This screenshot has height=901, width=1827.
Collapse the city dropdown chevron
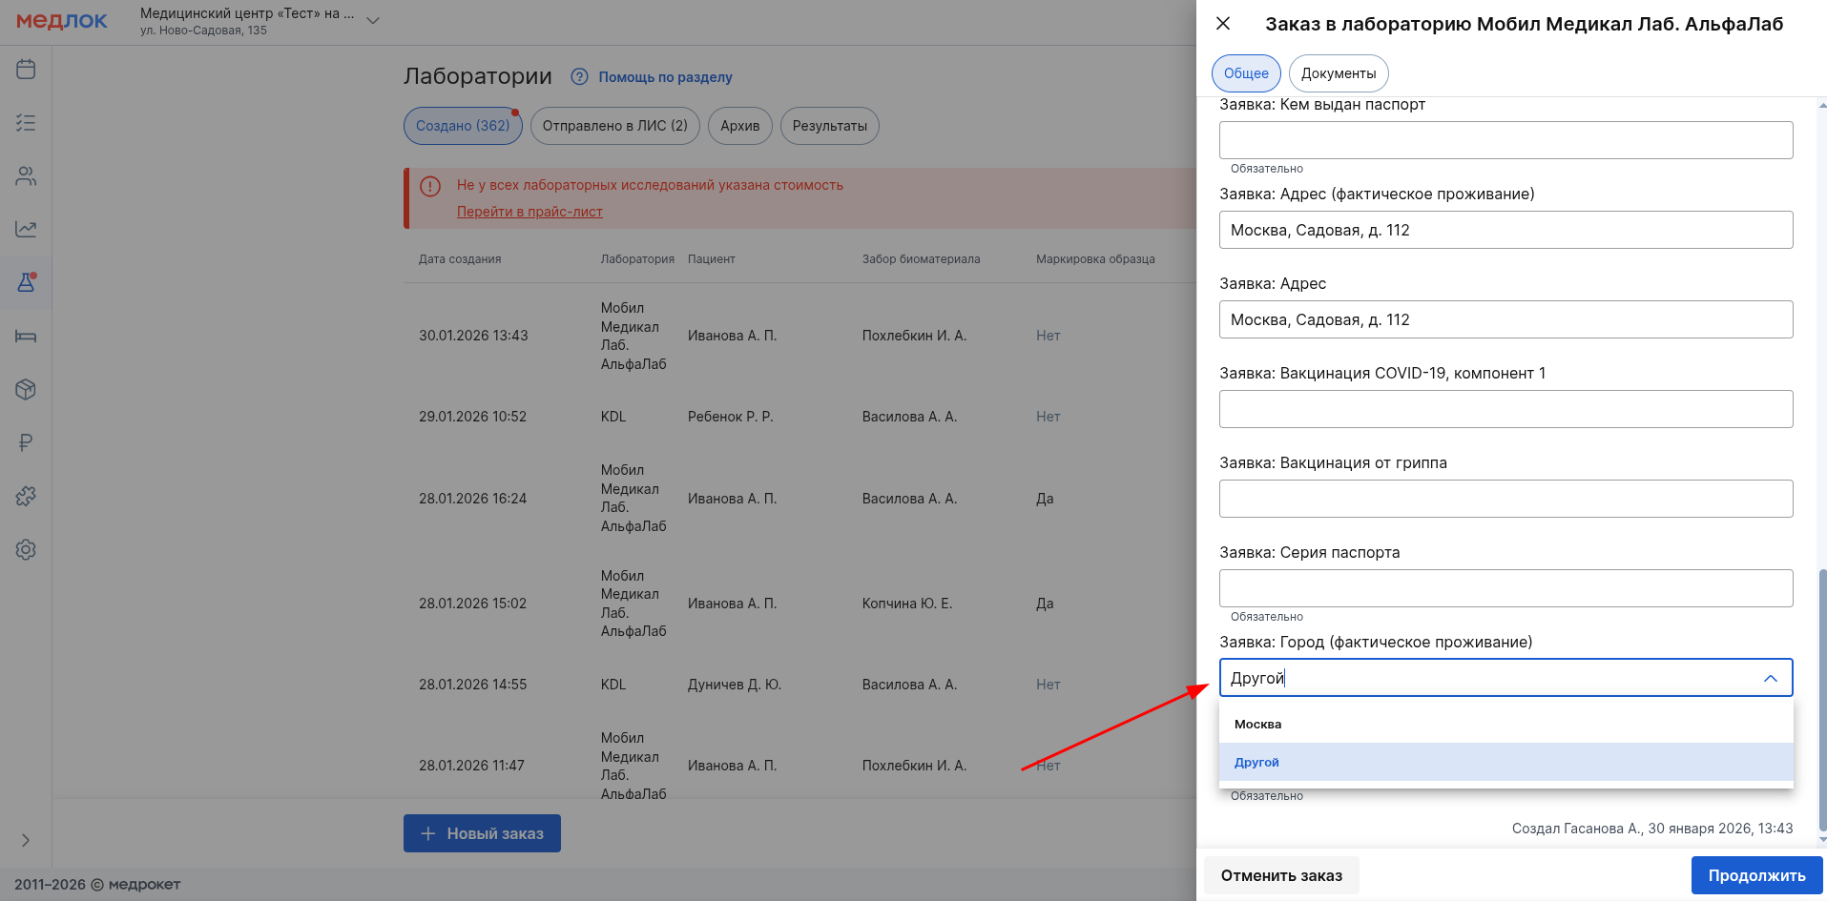click(1770, 678)
